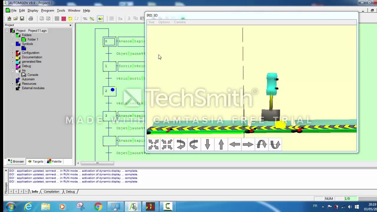The width and height of the screenshot is (377, 212).
Task: Collapse the Project11.agn root node
Action: point(7,31)
